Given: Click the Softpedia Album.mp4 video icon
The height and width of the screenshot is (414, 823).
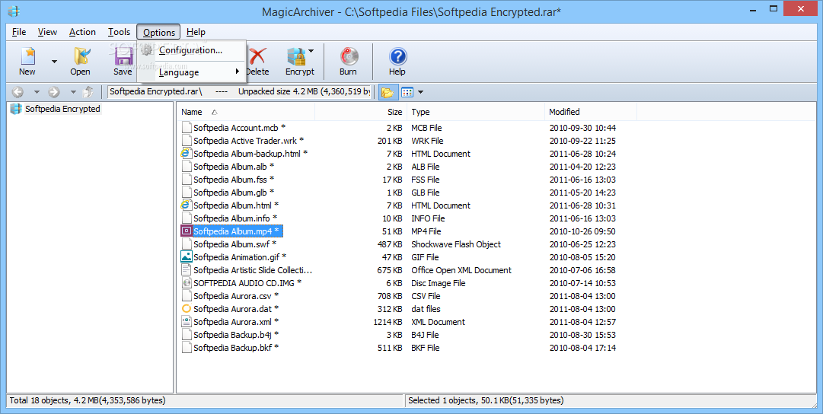Looking at the screenshot, I should point(187,231).
